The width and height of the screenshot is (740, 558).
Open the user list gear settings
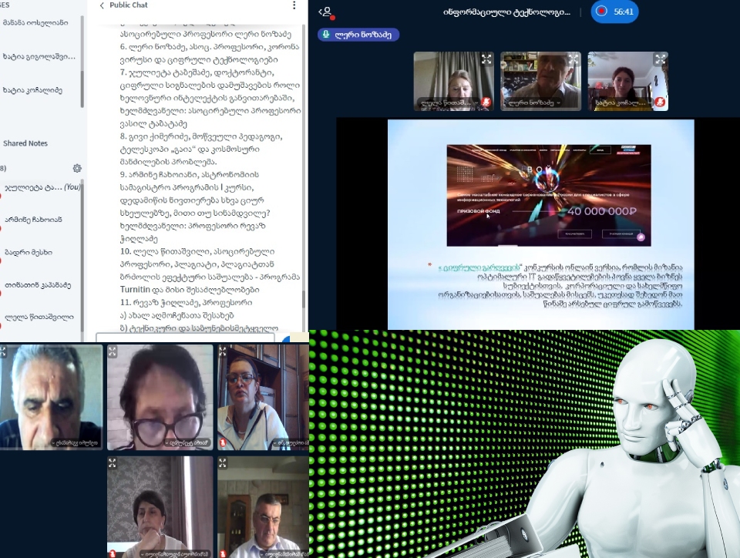pyautogui.click(x=77, y=168)
